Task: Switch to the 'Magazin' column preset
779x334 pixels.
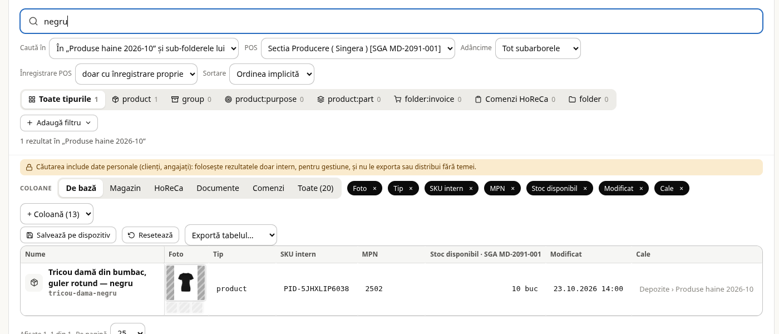Action: [x=125, y=188]
